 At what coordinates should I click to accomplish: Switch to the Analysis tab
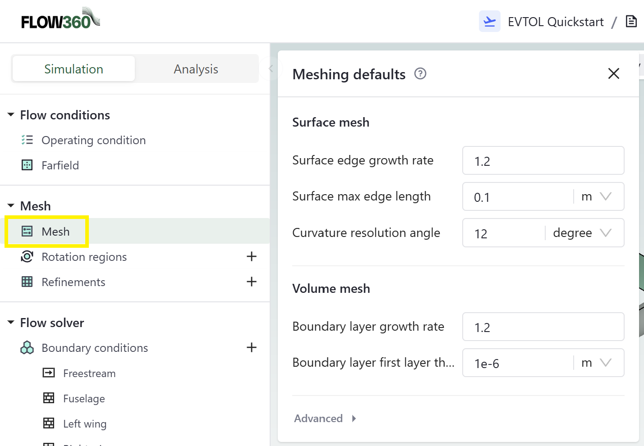pyautogui.click(x=196, y=69)
